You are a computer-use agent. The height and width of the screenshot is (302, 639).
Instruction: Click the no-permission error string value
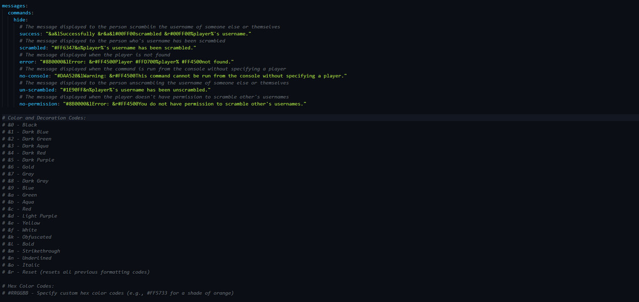tap(185, 104)
